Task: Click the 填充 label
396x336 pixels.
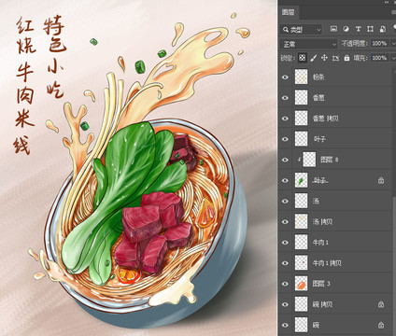Action: tap(361, 58)
